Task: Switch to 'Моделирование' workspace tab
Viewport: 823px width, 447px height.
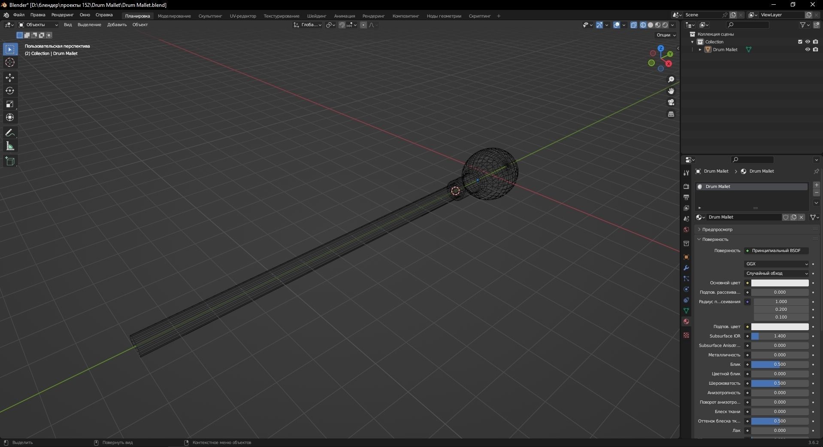Action: 174,16
